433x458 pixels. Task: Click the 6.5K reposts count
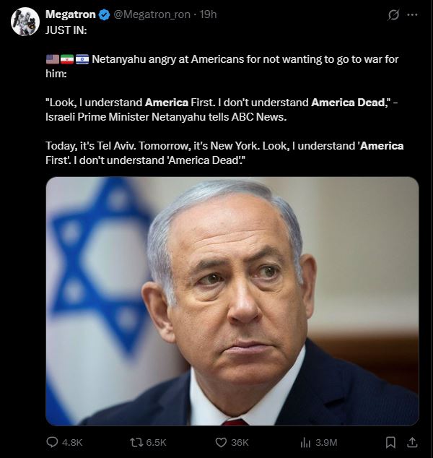[156, 443]
